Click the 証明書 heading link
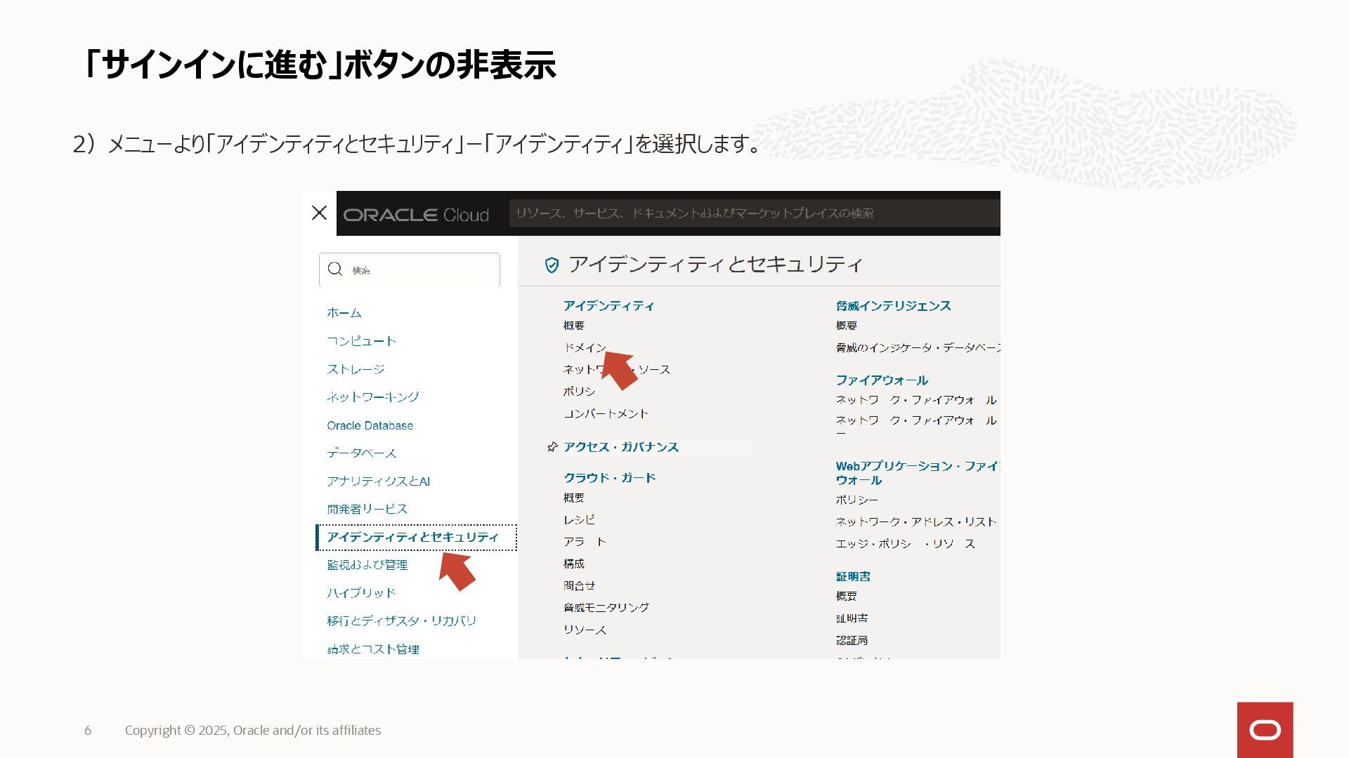Viewport: 1349px width, 758px height. pyautogui.click(x=854, y=577)
